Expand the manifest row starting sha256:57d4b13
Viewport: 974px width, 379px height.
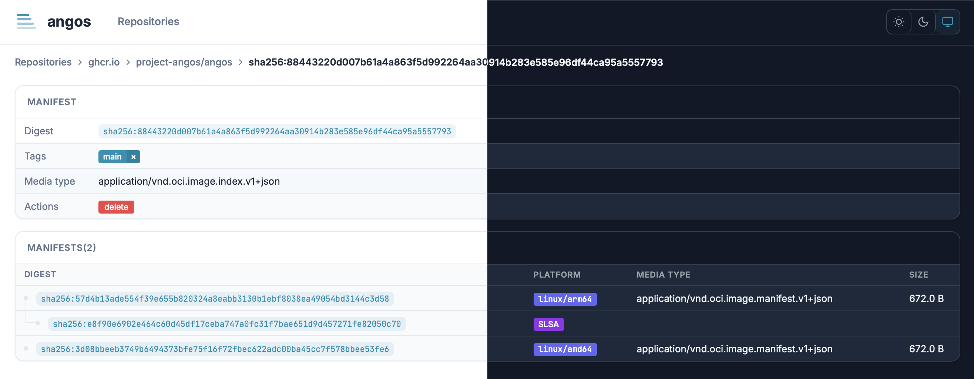coord(215,298)
